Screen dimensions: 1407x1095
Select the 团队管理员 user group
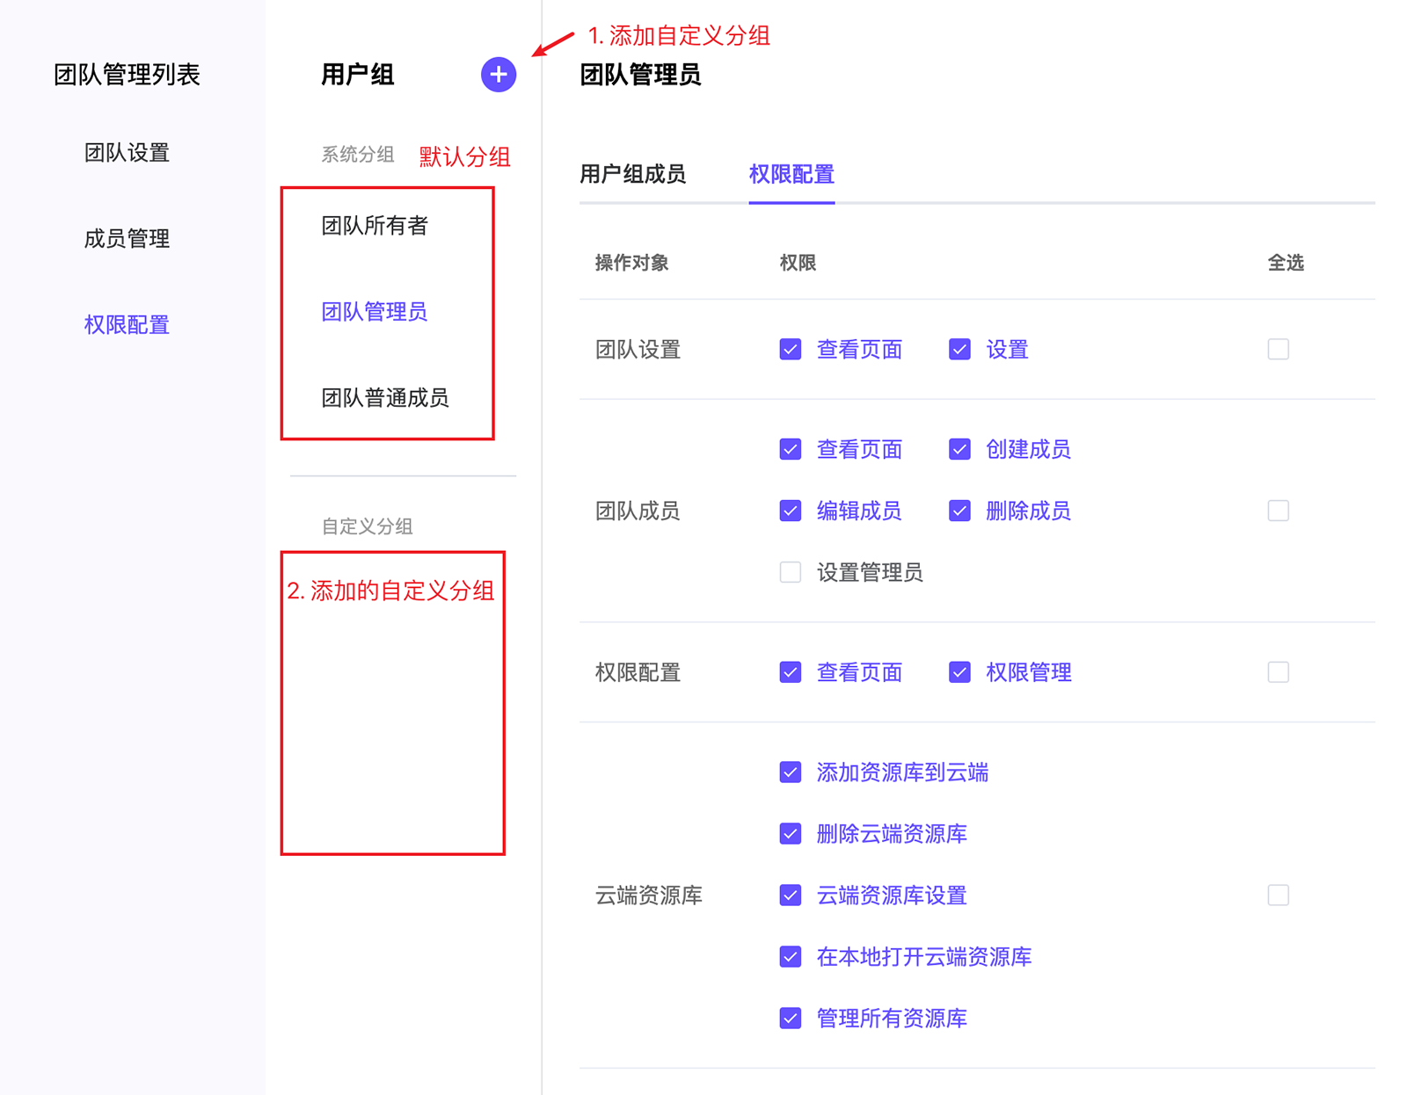tap(375, 312)
